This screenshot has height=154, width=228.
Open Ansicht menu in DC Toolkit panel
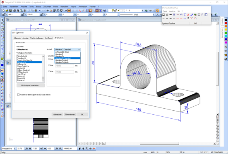172,11
